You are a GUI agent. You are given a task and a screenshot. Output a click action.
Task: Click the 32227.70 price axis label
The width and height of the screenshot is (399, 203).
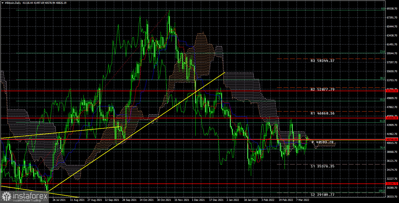392,179
